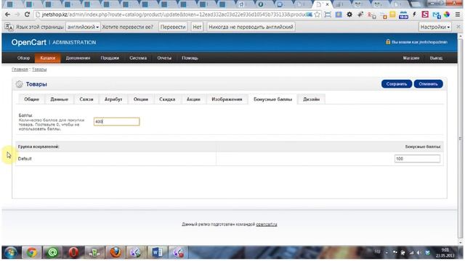465x261 pixels.
Task: Open the page language dropdown английский
Action: coord(83,27)
